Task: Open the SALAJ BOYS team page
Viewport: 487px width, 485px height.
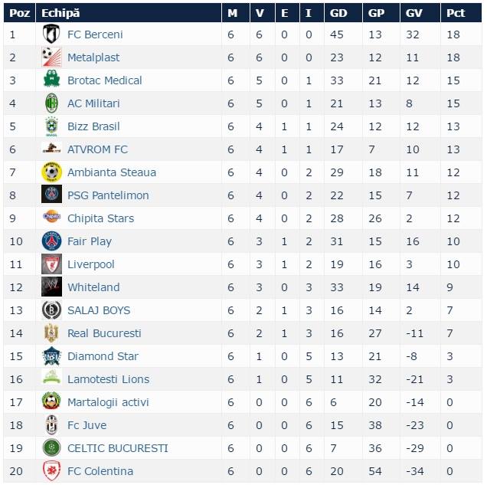Action: tap(99, 310)
